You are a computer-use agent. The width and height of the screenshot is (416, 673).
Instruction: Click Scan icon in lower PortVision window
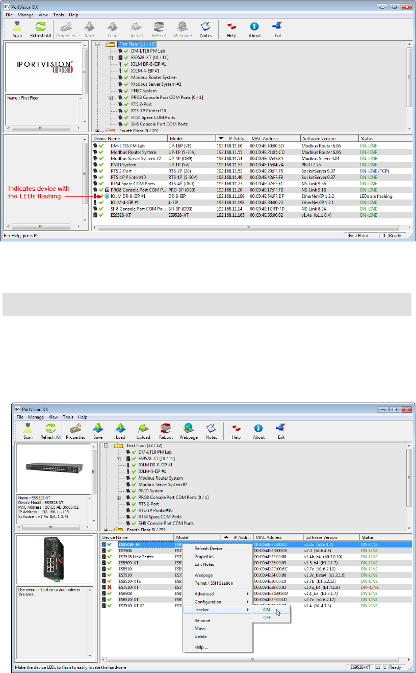pos(28,428)
